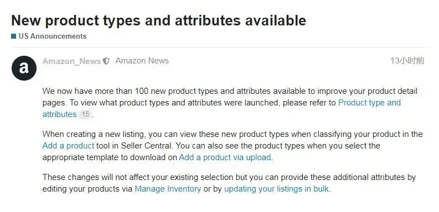Click the teal US Announcements category square

click(x=13, y=36)
